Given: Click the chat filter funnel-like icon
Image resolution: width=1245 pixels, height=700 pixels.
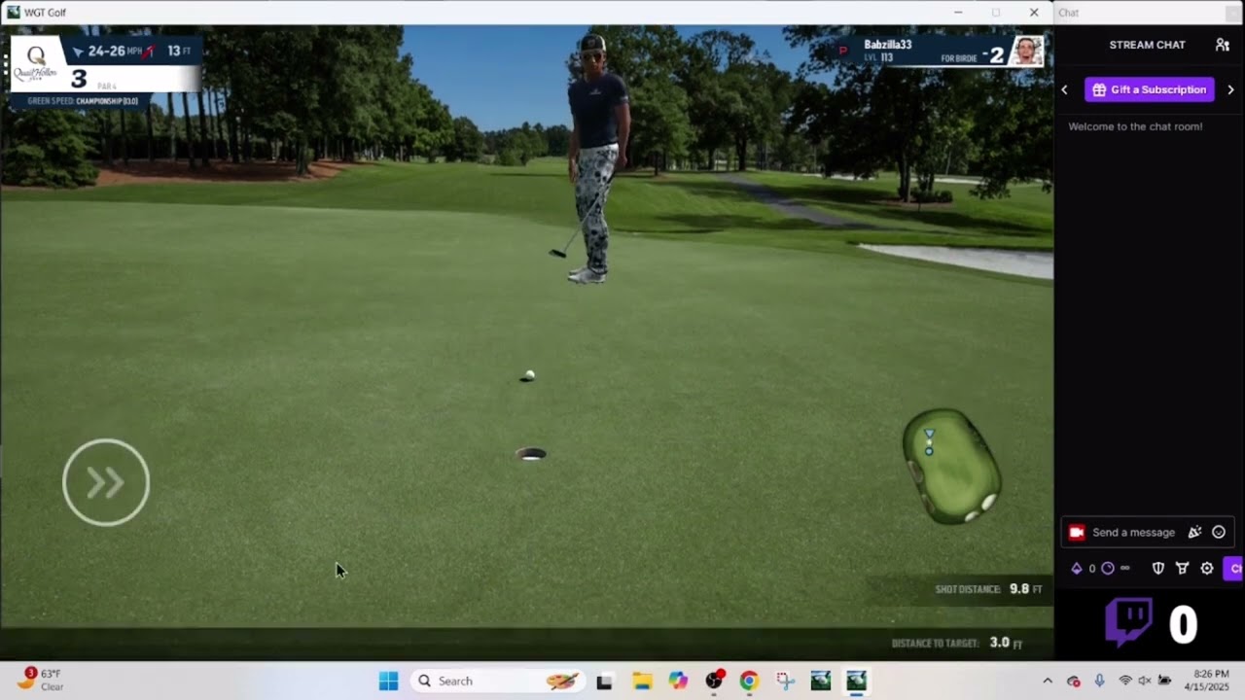Looking at the screenshot, I should pos(1183,569).
